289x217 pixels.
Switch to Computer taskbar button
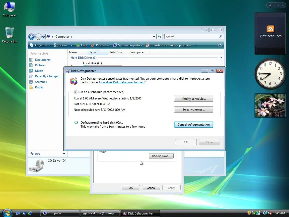[60, 213]
